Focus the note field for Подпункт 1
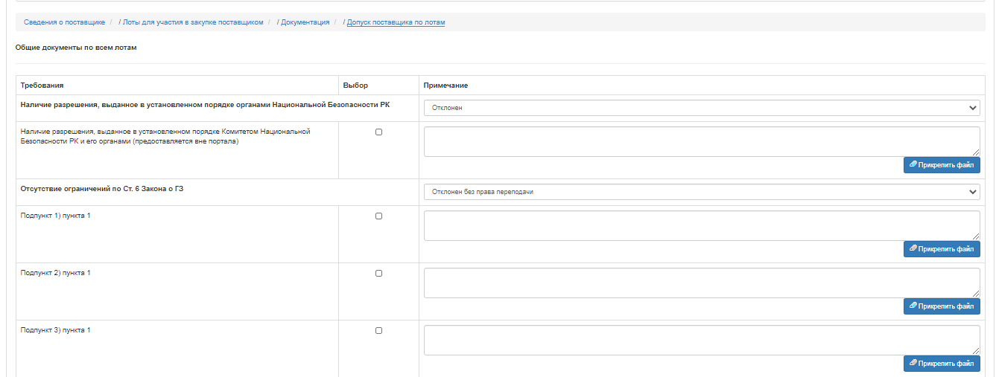 [x=702, y=225]
